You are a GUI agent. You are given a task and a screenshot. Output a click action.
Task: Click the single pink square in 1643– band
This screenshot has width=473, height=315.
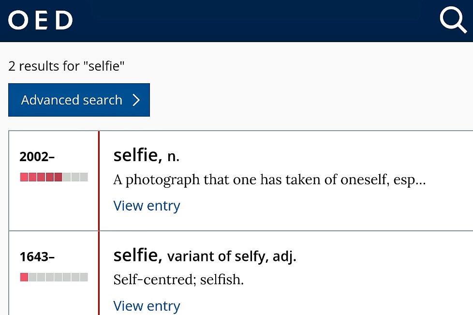pyautogui.click(x=24, y=277)
